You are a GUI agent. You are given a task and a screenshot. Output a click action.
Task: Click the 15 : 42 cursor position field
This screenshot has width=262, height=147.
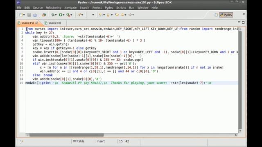pos(124,141)
